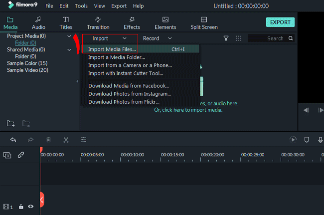Viewport: 324px width, 215px height.
Task: Add a new track to timeline
Action: (7, 155)
